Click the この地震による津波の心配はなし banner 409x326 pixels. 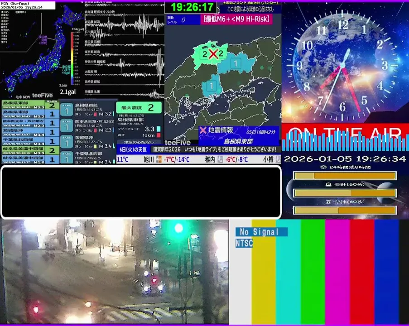pyautogui.click(x=250, y=9)
